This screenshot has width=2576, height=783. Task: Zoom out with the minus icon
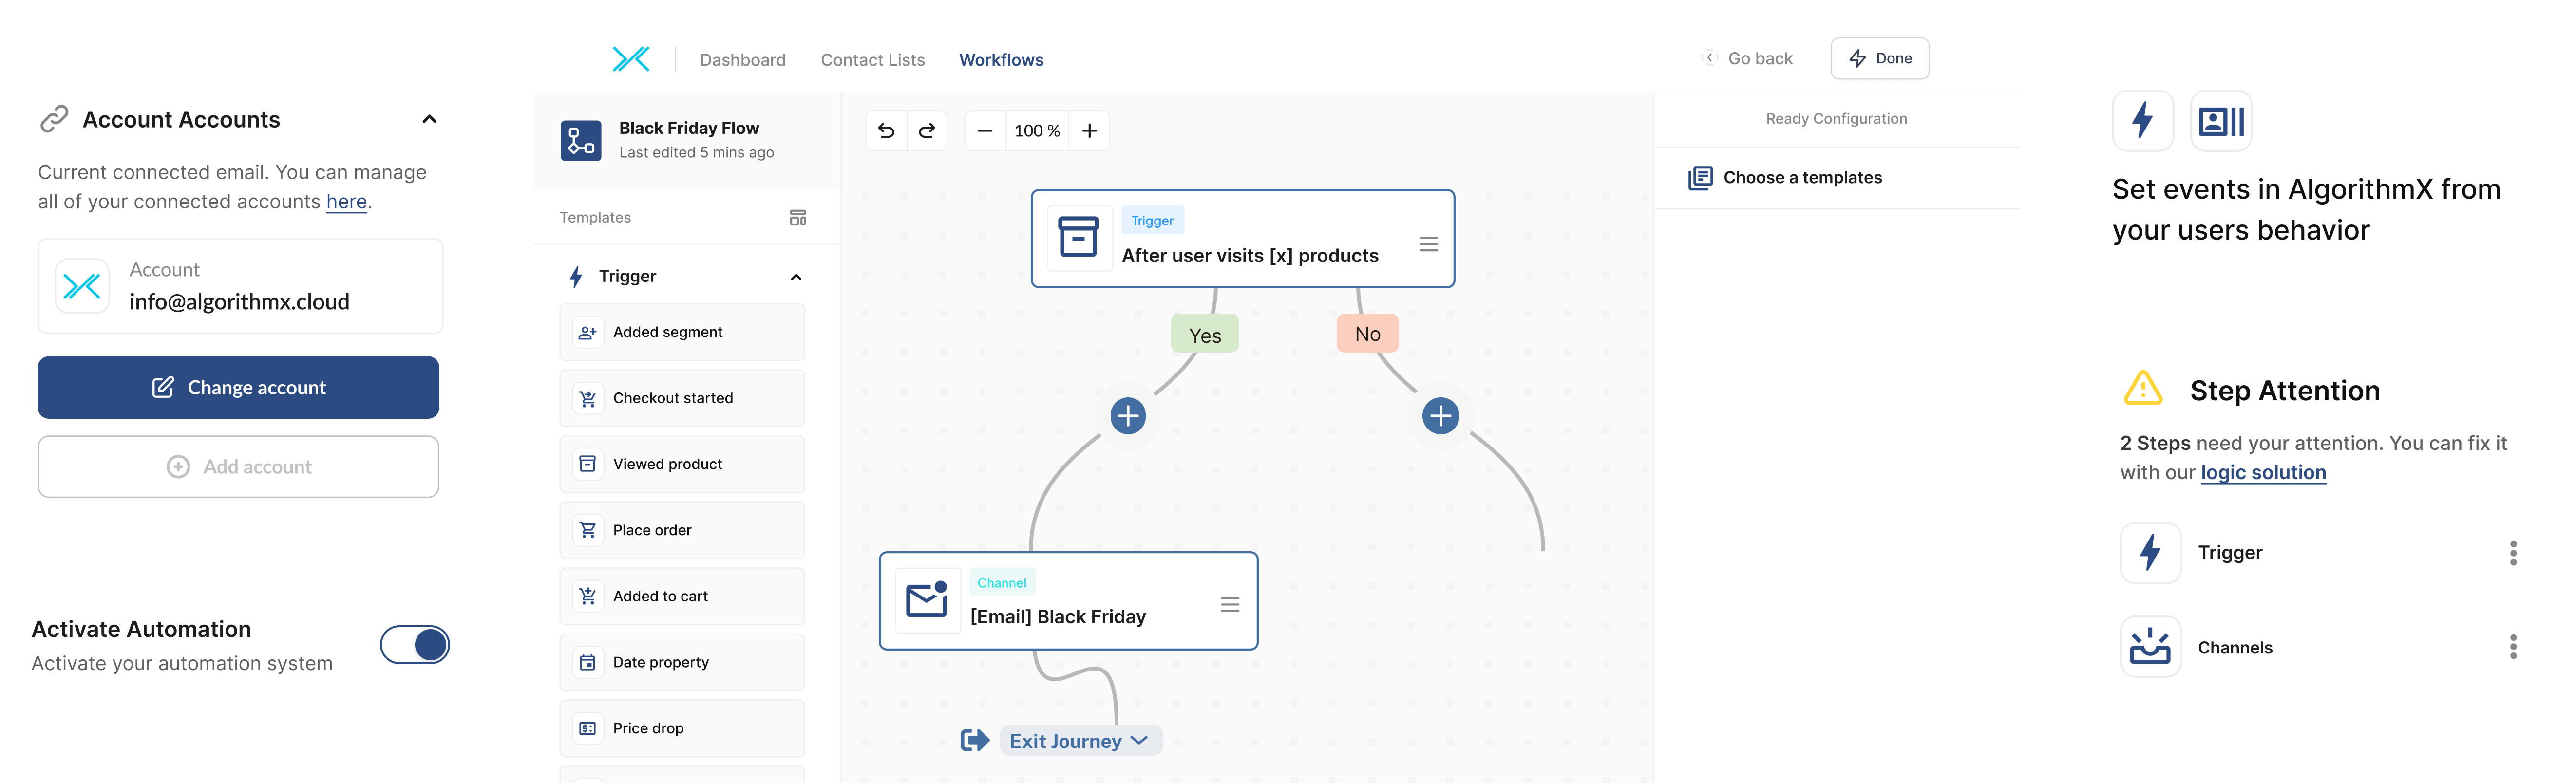985,131
